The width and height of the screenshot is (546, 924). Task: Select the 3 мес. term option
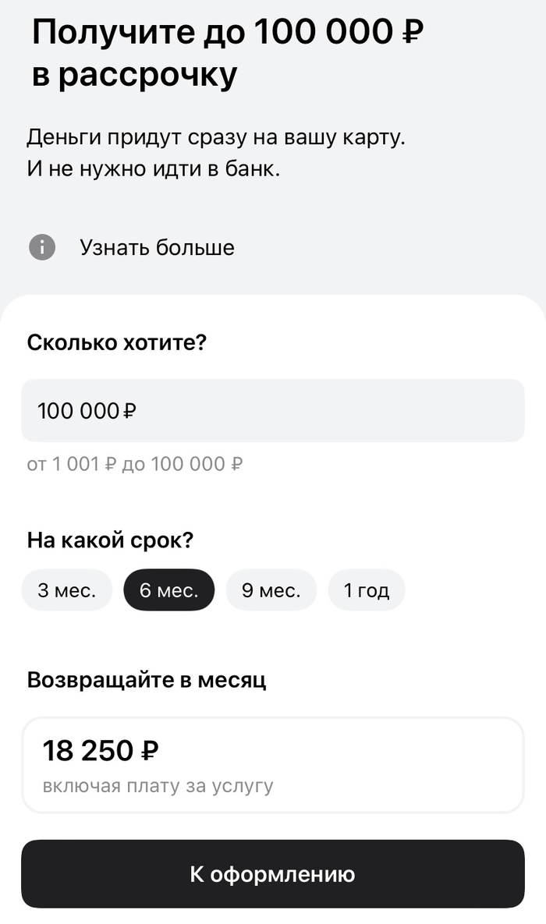point(67,590)
